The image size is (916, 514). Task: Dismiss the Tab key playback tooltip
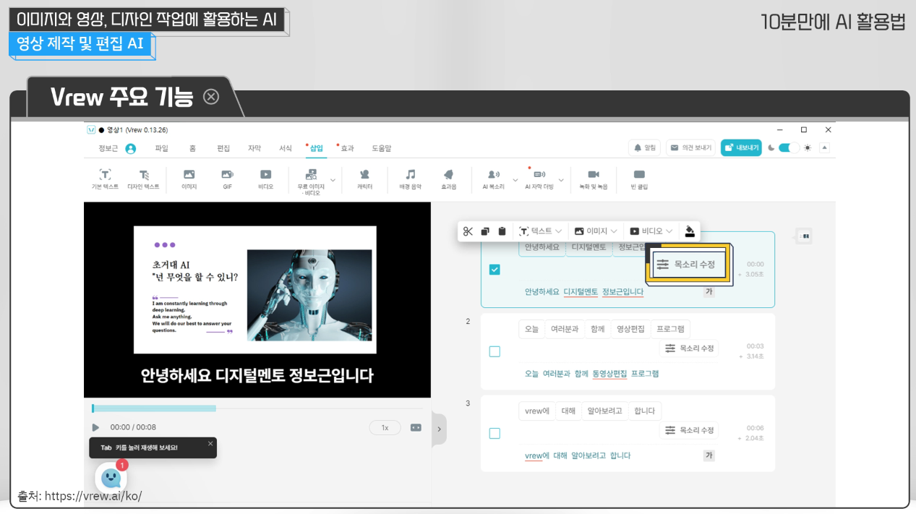coord(210,443)
